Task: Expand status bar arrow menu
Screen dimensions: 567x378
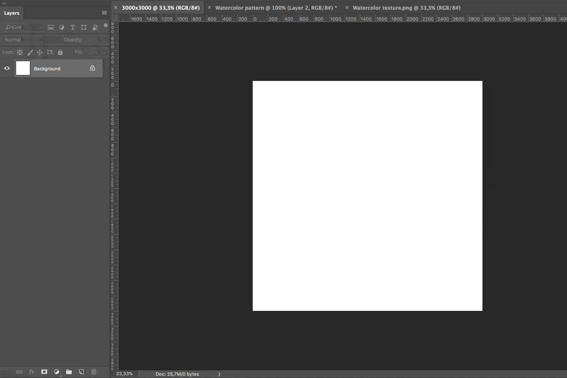Action: [219, 374]
